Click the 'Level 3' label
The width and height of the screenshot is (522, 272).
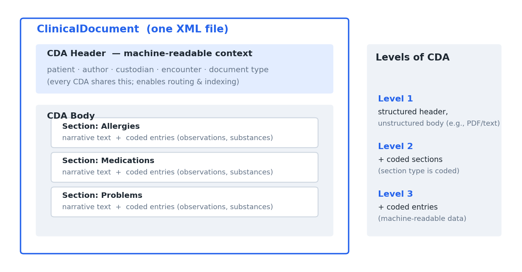tap(395, 194)
